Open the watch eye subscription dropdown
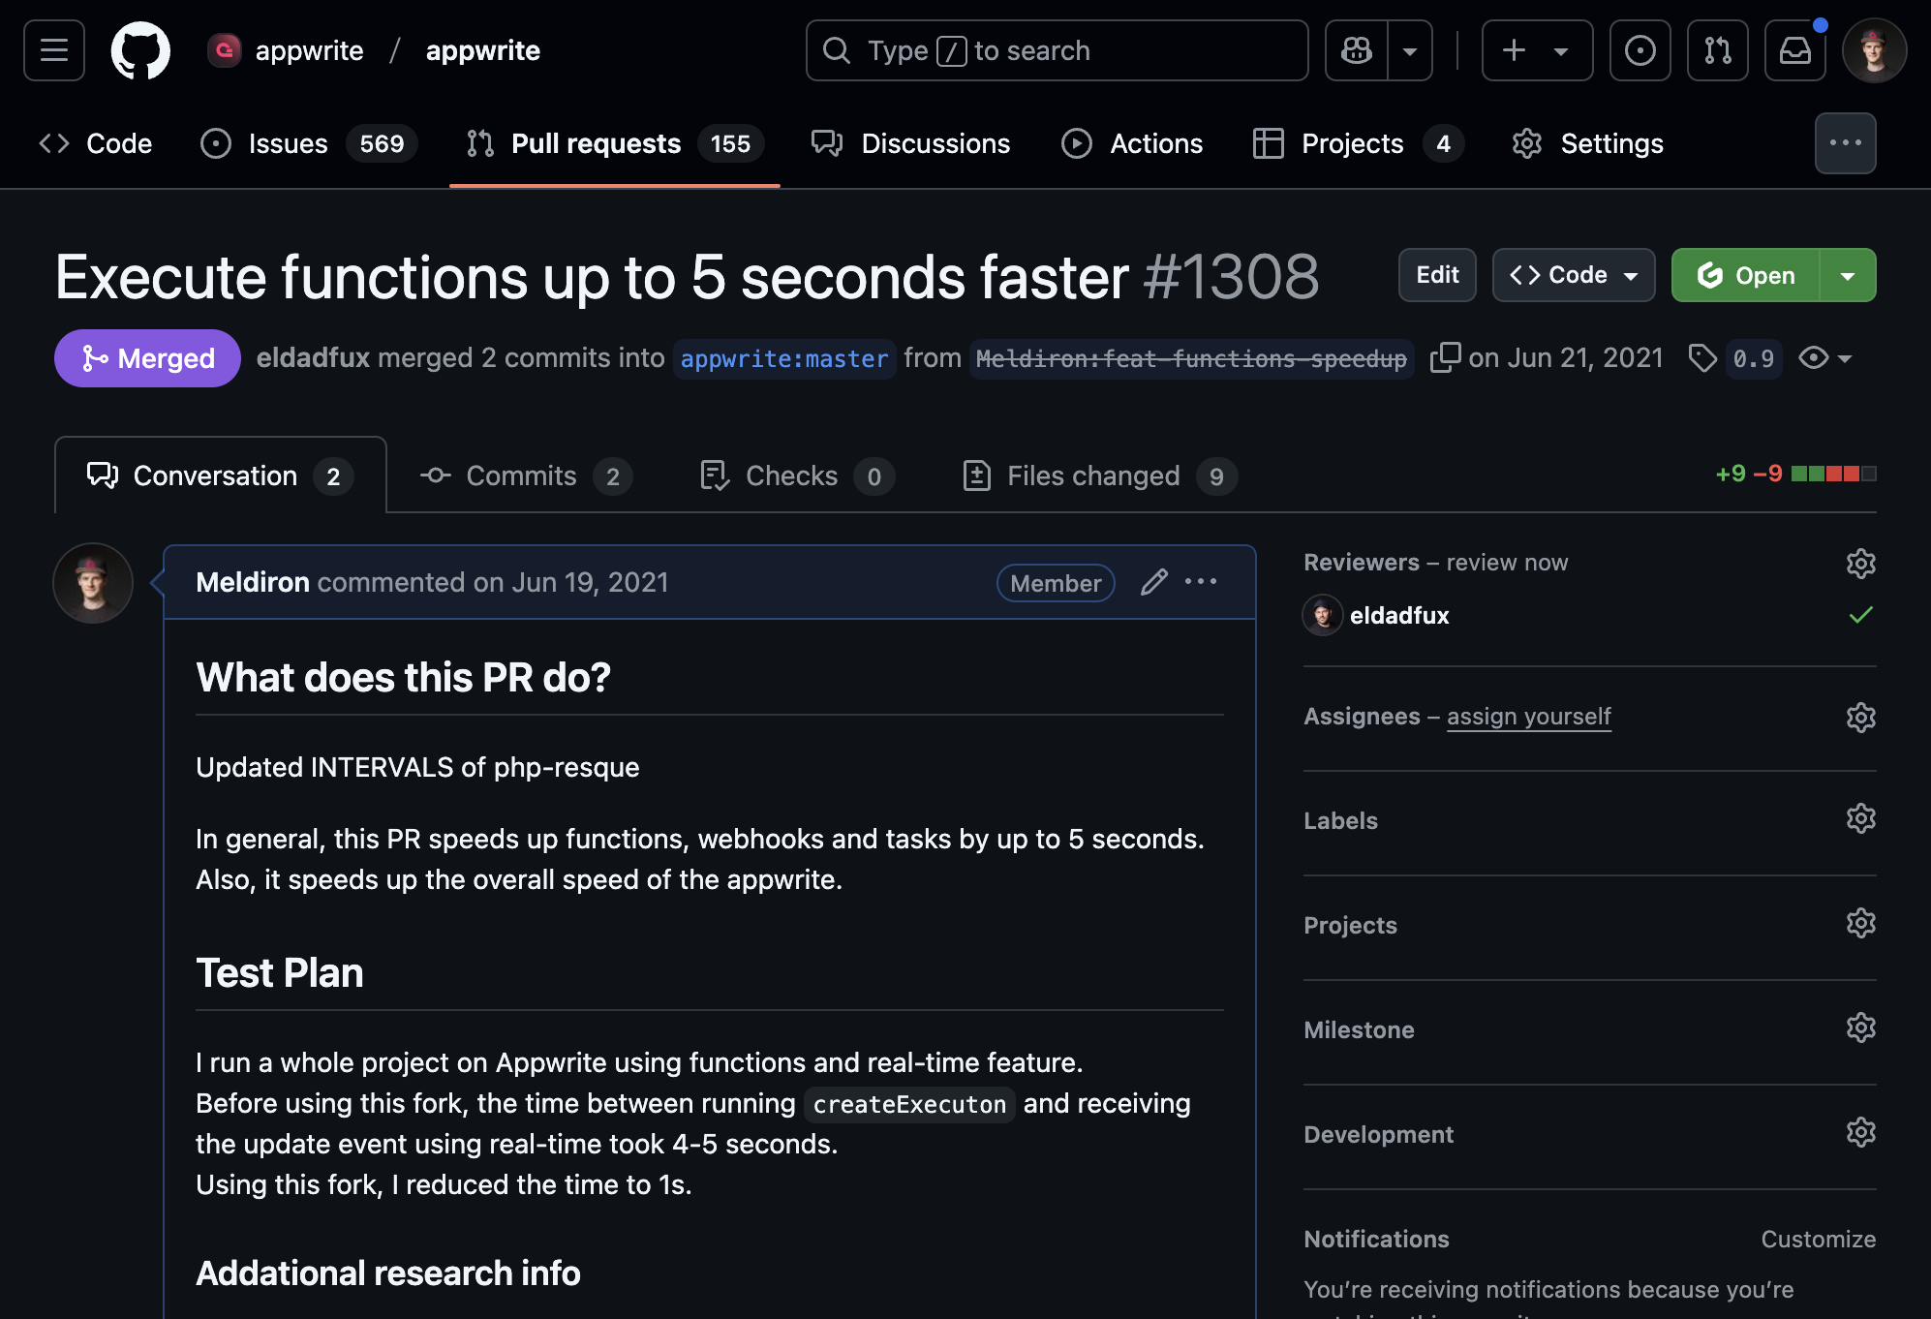Image resolution: width=1931 pixels, height=1319 pixels. pyautogui.click(x=1825, y=358)
